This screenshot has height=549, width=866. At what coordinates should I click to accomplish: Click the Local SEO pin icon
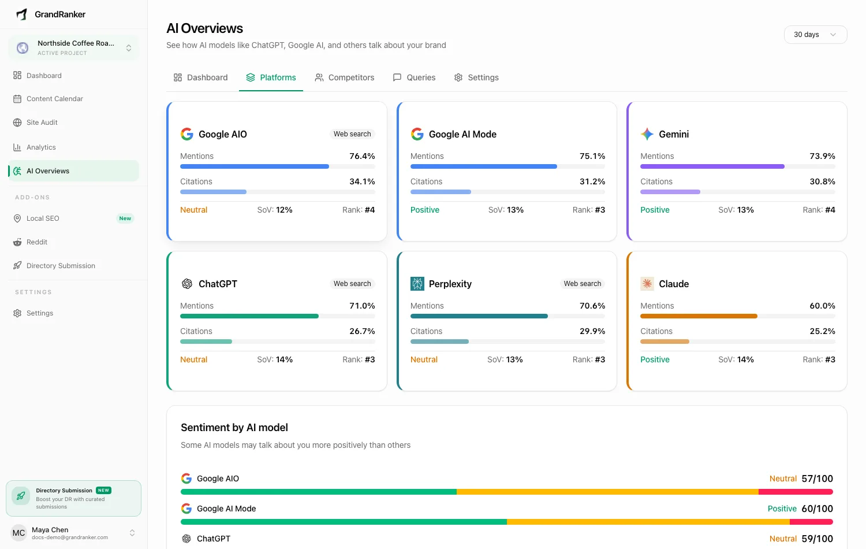17,218
